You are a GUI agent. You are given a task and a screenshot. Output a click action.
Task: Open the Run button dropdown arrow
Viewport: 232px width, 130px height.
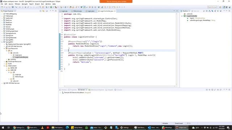53,7
